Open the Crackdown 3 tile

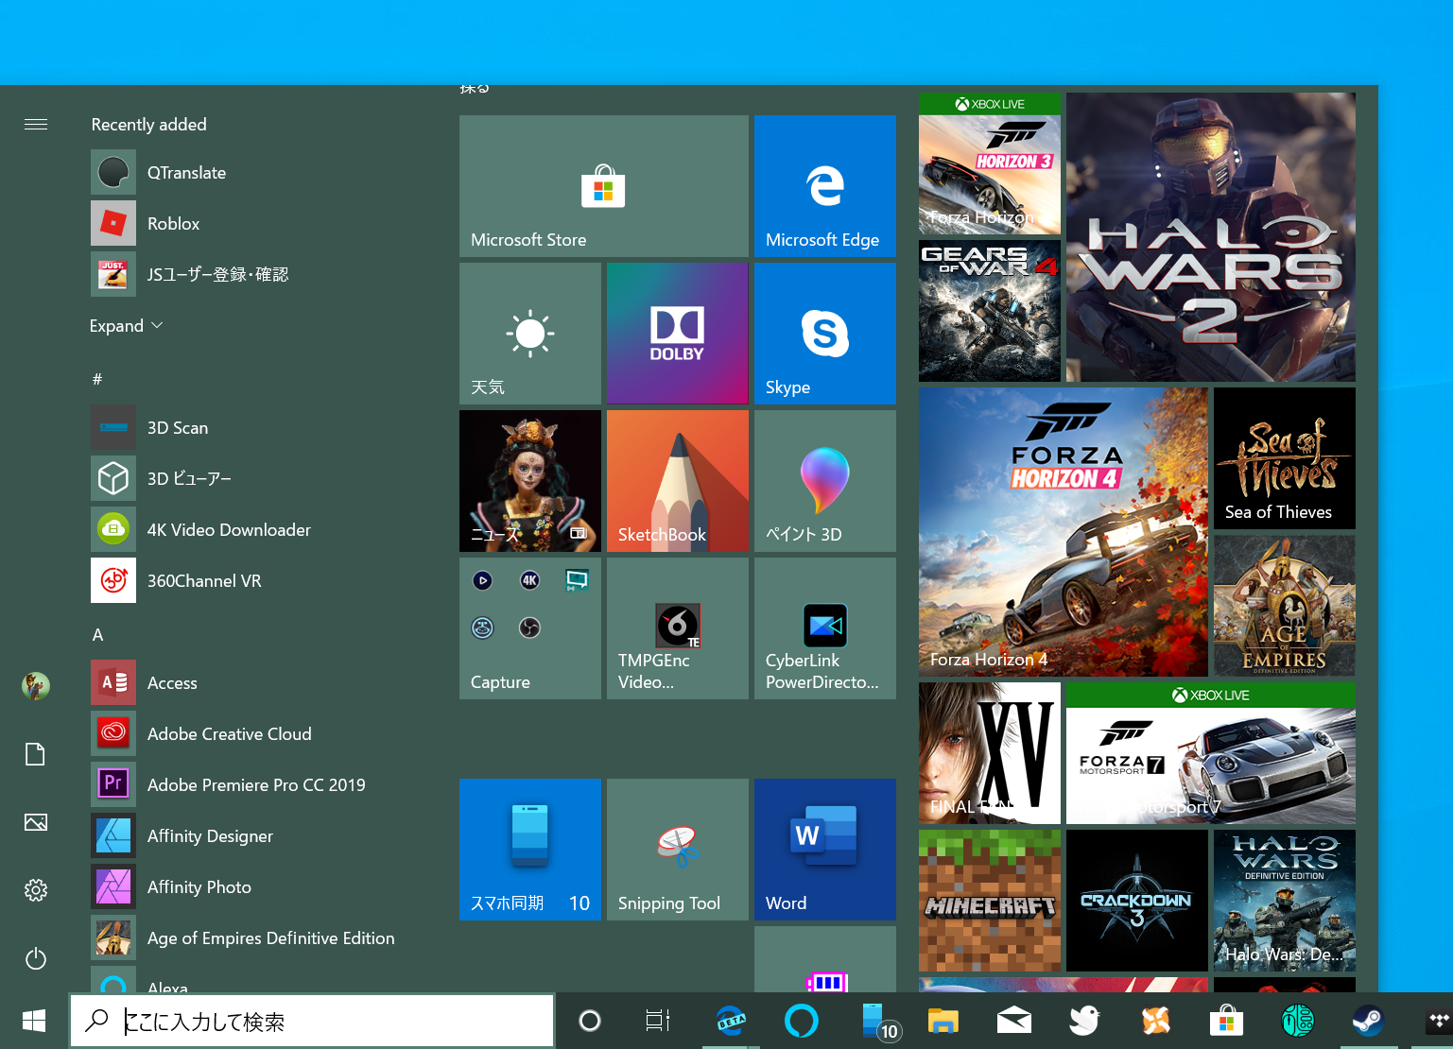[x=1137, y=901]
